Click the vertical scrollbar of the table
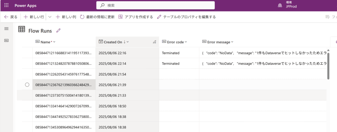337x132 pixels. pos(328,66)
